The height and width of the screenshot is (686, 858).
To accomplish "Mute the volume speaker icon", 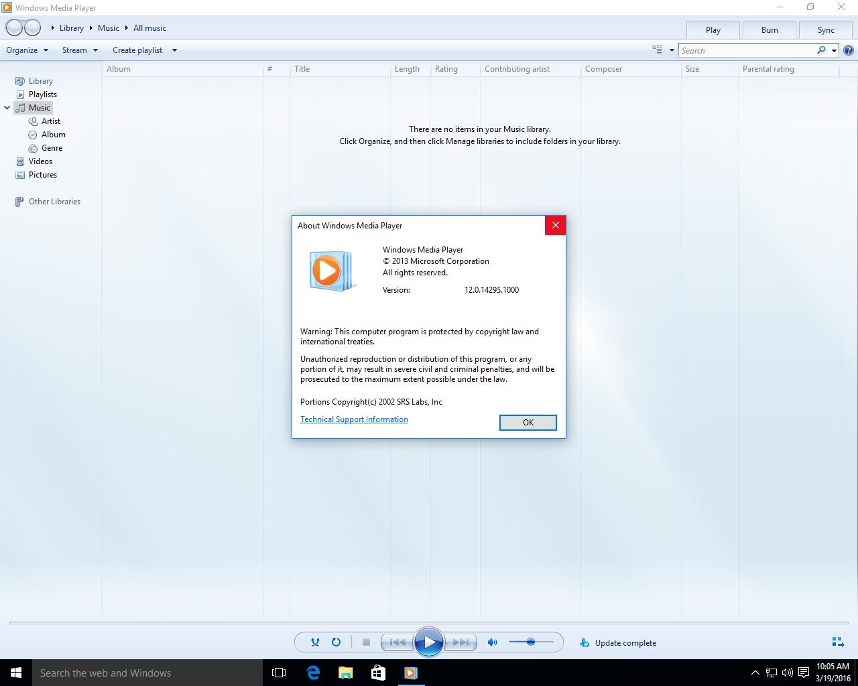I will tap(493, 642).
